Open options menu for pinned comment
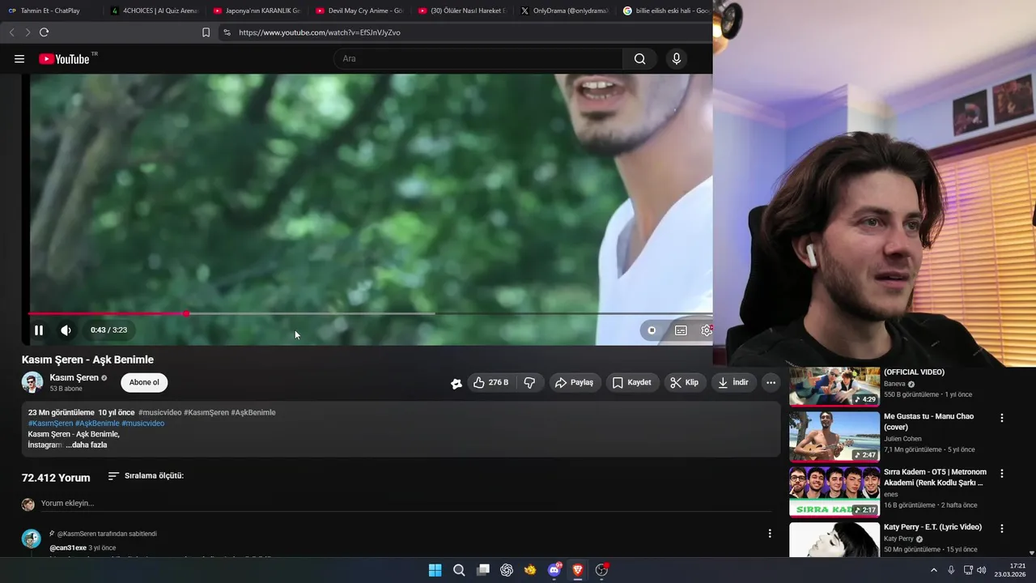The width and height of the screenshot is (1036, 583). (770, 533)
